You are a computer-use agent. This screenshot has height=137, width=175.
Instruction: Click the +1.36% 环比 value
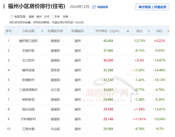pos(139,109)
